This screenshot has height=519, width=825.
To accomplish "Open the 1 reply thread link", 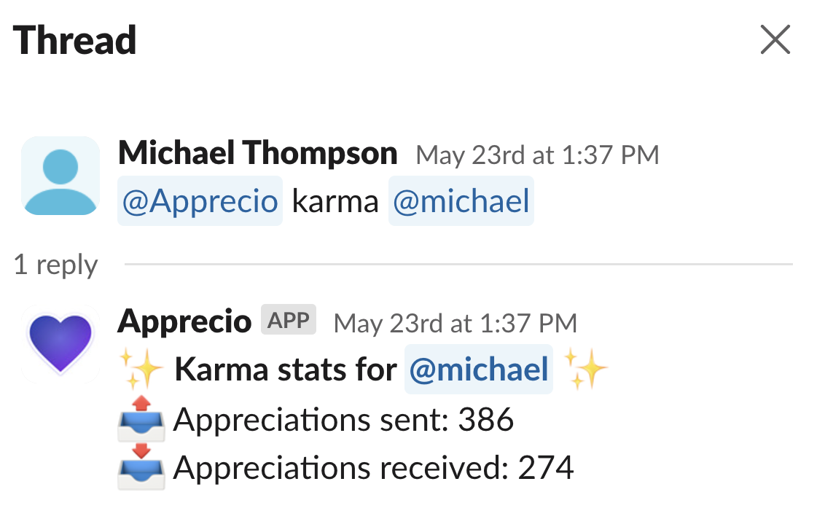I will [x=56, y=265].
